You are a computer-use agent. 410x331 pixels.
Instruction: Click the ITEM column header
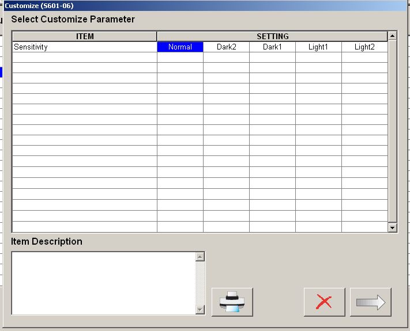point(84,36)
